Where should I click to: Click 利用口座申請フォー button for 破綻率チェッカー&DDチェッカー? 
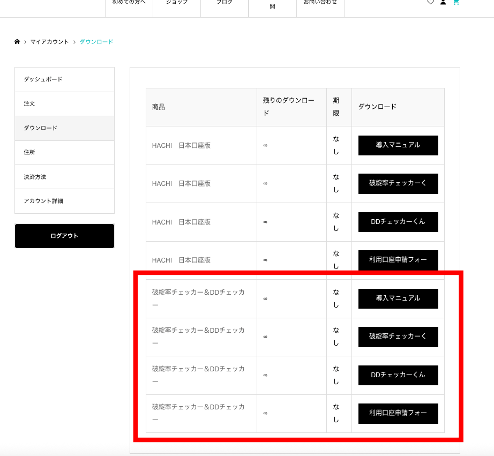pos(398,413)
